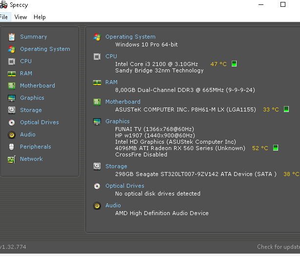300x262 pixels.
Task: Click Check for updates link at bottom
Action: (279, 247)
